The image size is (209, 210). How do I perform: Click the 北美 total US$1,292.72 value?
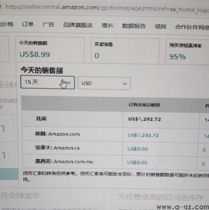pyautogui.click(x=145, y=119)
